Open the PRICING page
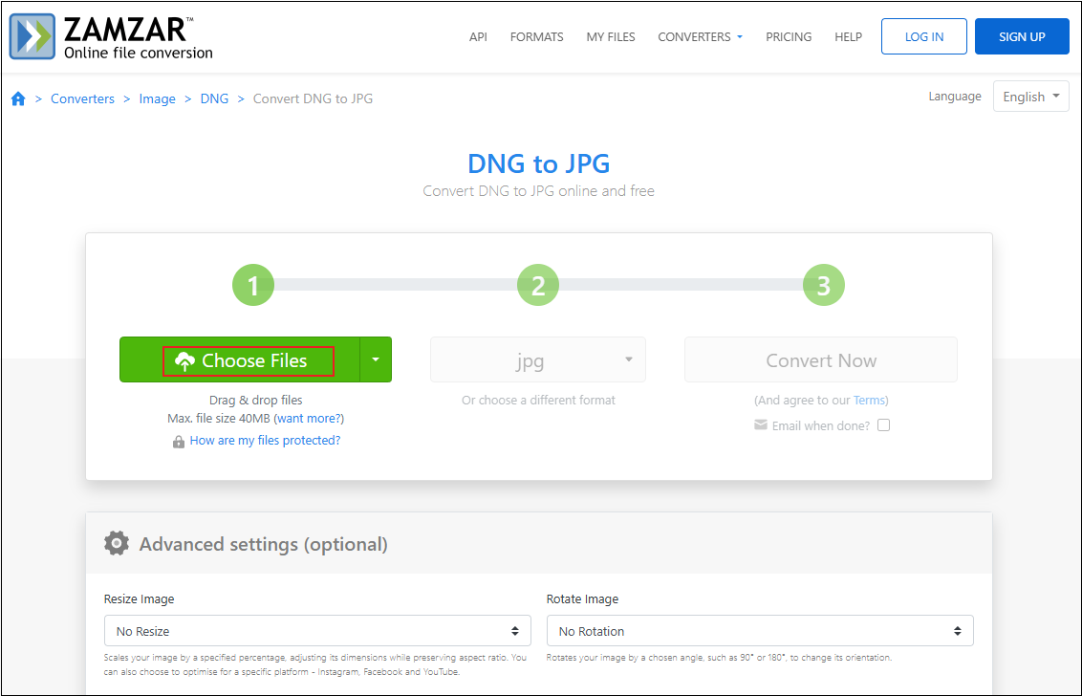 pyautogui.click(x=789, y=36)
